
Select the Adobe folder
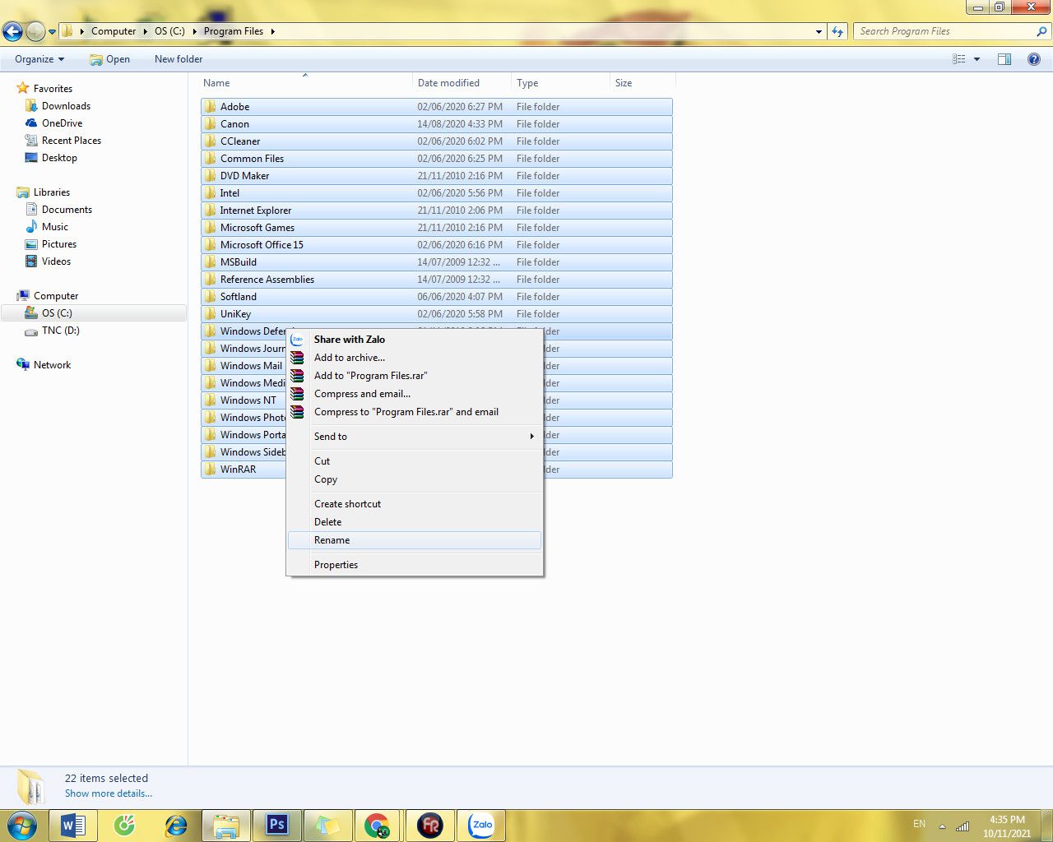(x=437, y=107)
